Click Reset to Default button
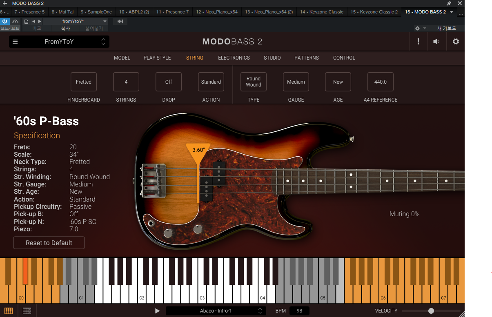Viewport: 492px width, 317px height. coord(49,243)
